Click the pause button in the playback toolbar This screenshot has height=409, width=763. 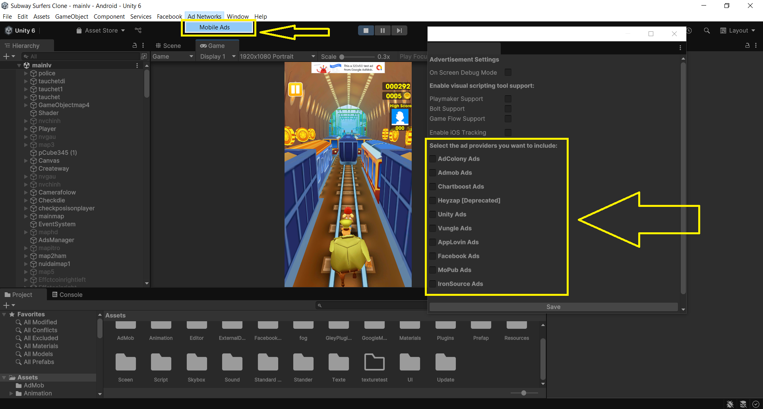pyautogui.click(x=382, y=30)
